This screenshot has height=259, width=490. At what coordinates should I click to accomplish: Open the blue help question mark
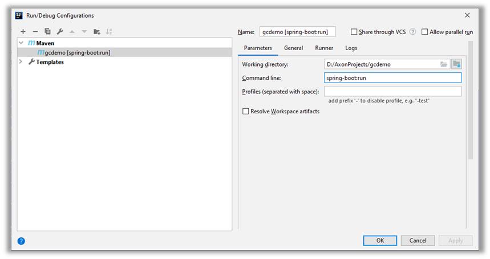[x=21, y=241]
